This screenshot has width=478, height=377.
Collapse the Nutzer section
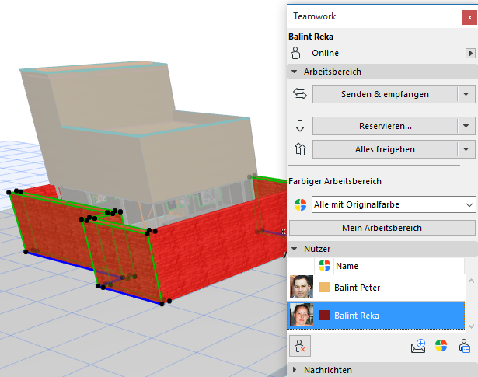click(294, 249)
